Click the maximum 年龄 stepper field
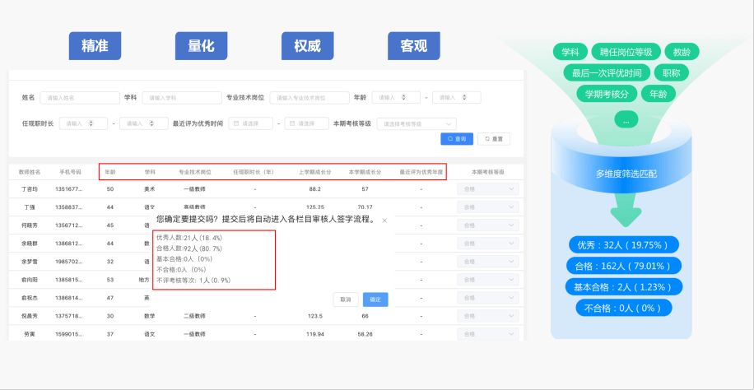The image size is (754, 390). [x=456, y=98]
